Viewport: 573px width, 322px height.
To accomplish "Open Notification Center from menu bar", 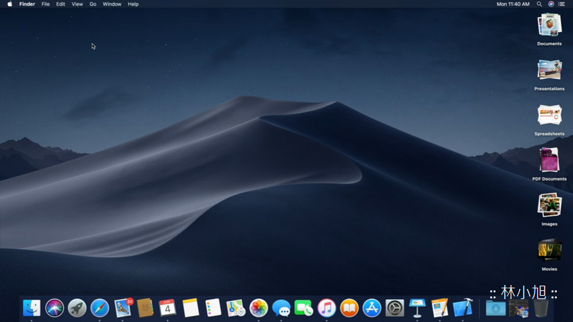I will [562, 4].
